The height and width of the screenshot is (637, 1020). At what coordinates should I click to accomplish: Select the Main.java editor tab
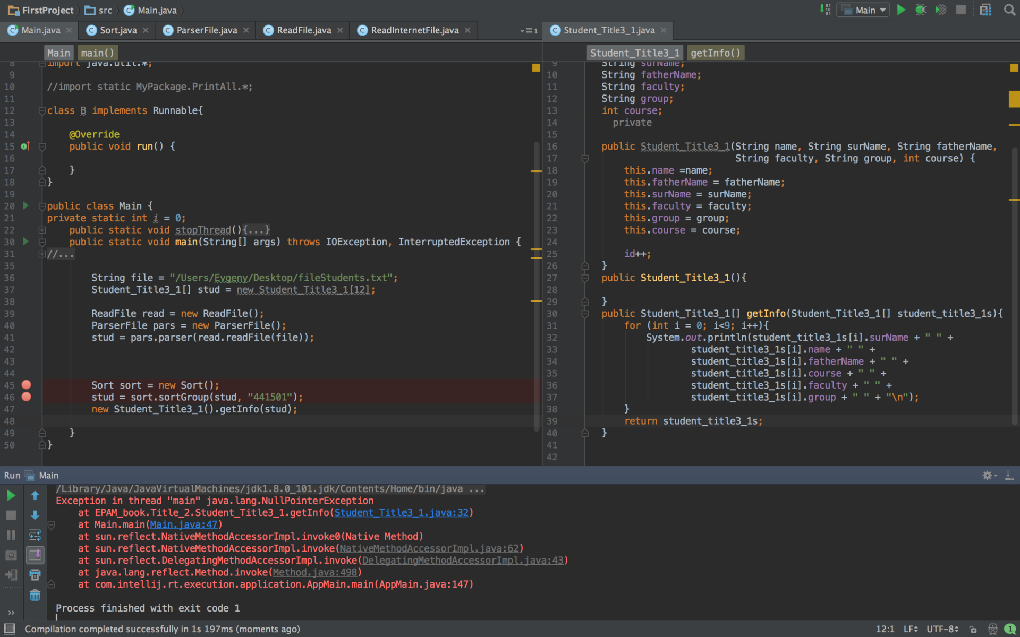(41, 30)
